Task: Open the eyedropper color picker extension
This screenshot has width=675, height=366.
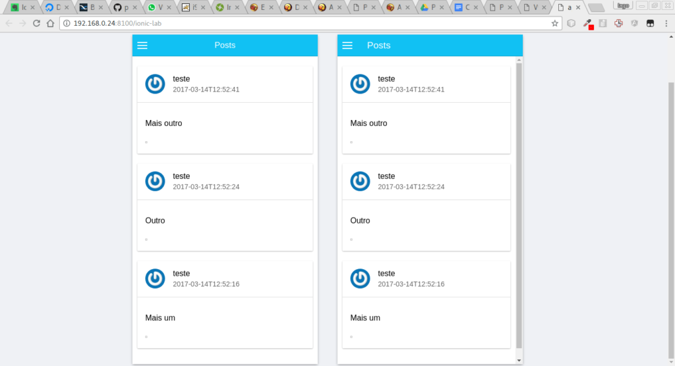Action: pyautogui.click(x=587, y=23)
